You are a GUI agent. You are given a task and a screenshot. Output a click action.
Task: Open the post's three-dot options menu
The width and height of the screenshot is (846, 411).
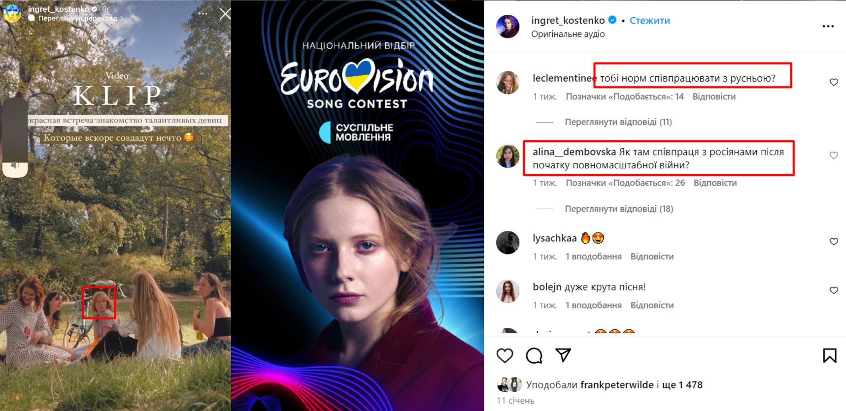828,26
